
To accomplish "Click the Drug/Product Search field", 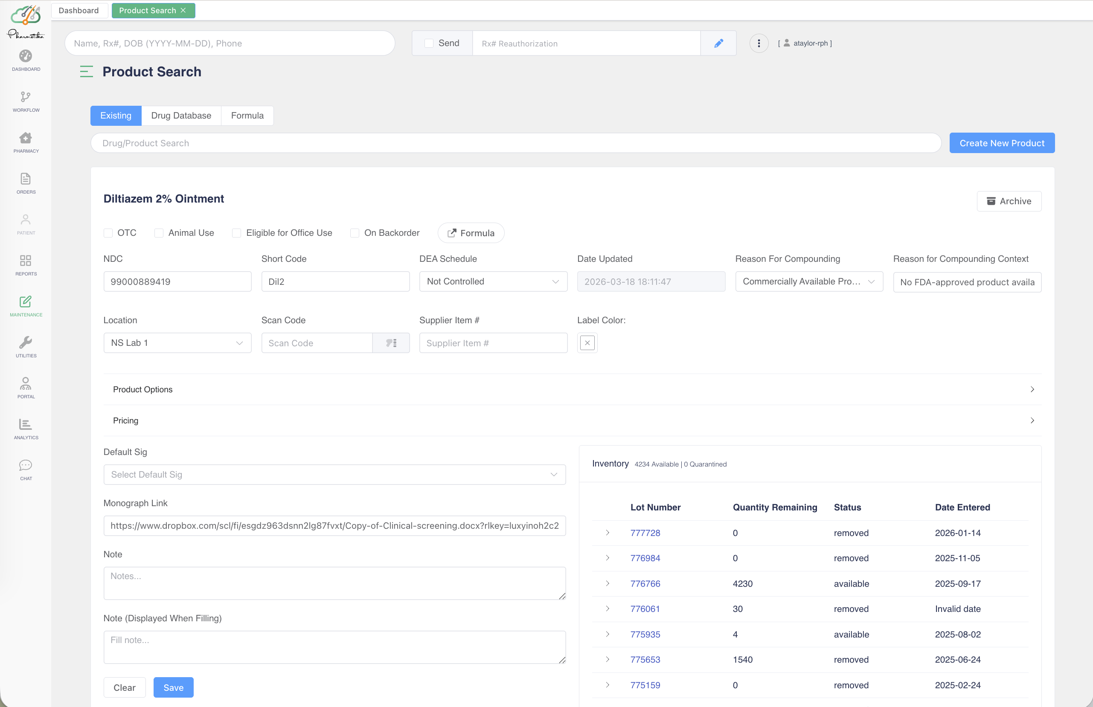I will tap(516, 143).
